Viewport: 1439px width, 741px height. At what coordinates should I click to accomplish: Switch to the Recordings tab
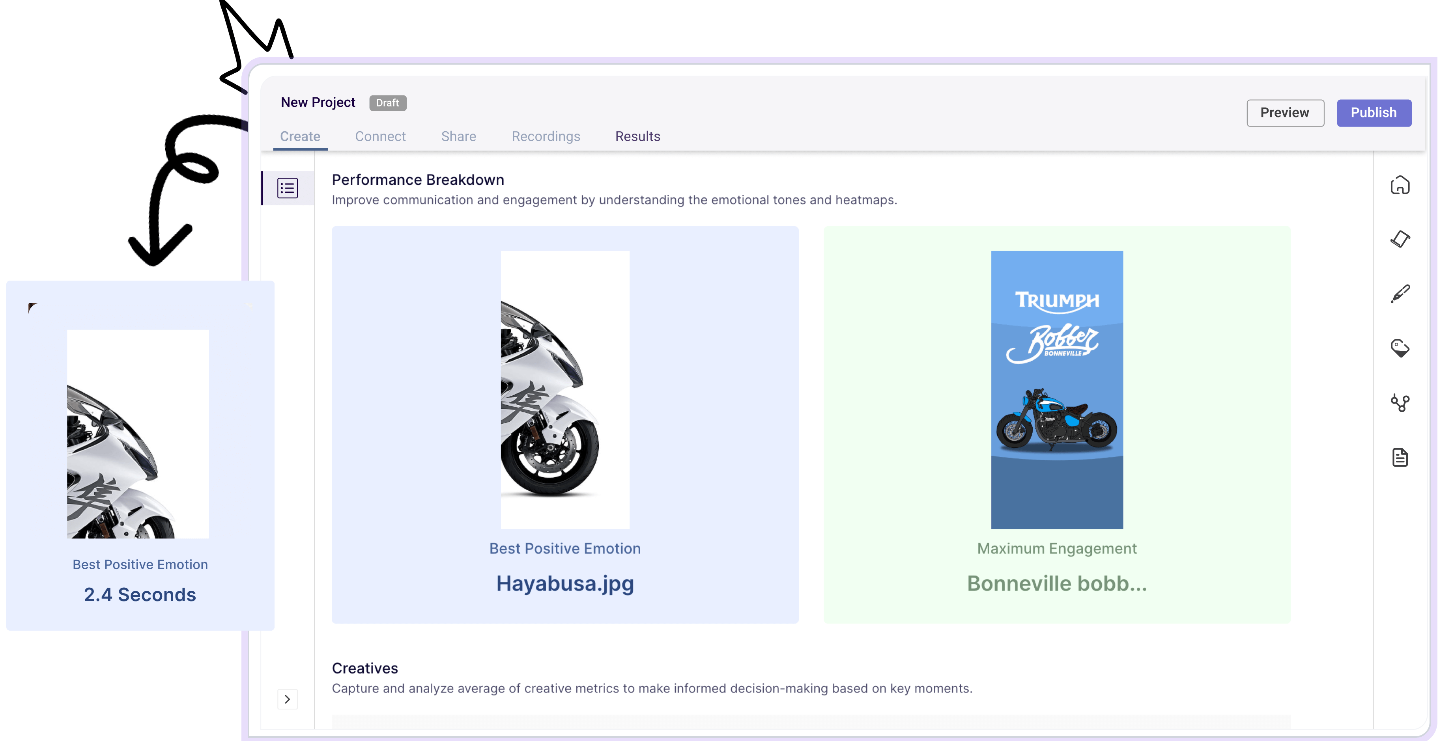point(546,136)
